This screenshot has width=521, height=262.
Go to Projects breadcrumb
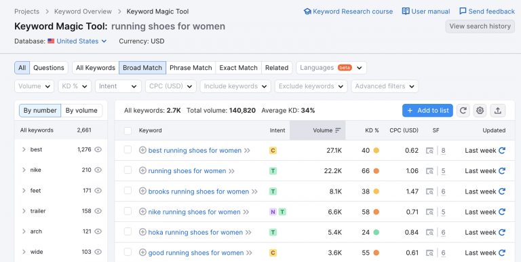(x=26, y=12)
